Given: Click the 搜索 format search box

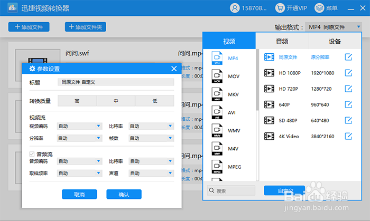Looking at the screenshot, I should click(231, 190).
